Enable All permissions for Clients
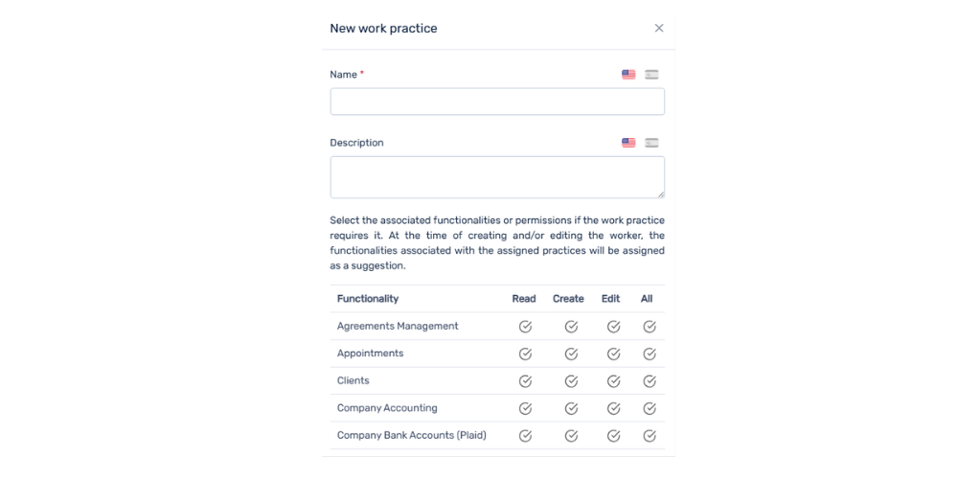Screen dimensions: 958x479 pos(650,381)
